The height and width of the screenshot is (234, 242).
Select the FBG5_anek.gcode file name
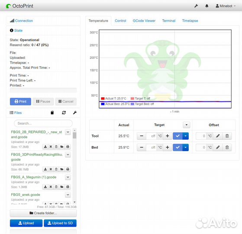(x=26, y=195)
